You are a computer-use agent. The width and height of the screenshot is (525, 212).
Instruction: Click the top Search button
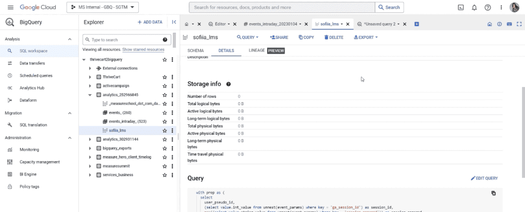(x=390, y=7)
